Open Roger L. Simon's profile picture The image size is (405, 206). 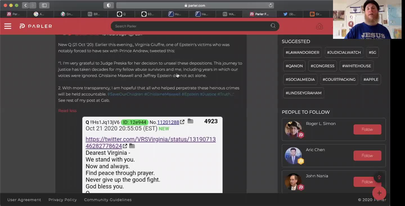coord(293,129)
